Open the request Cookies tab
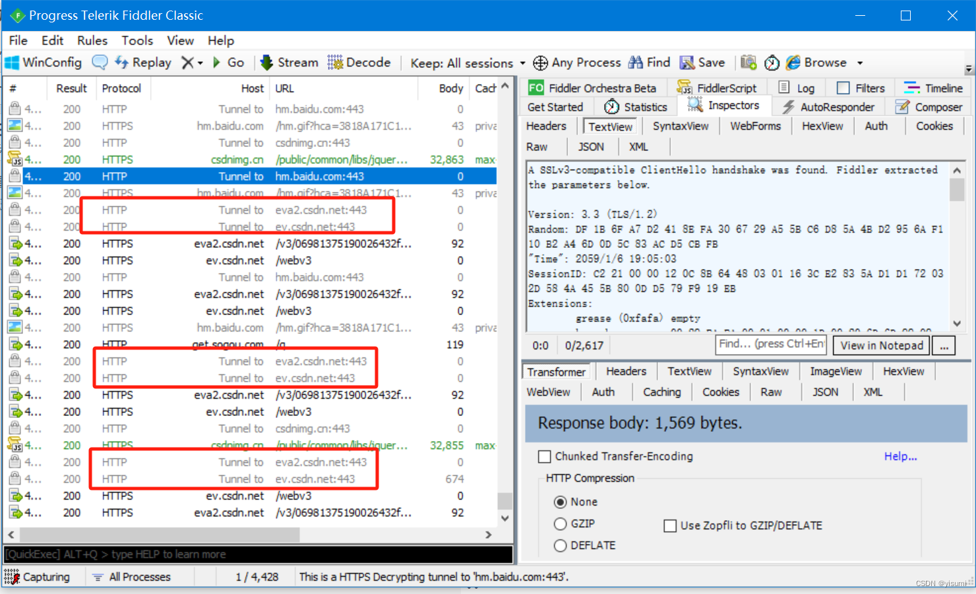This screenshot has height=594, width=976. 934,126
